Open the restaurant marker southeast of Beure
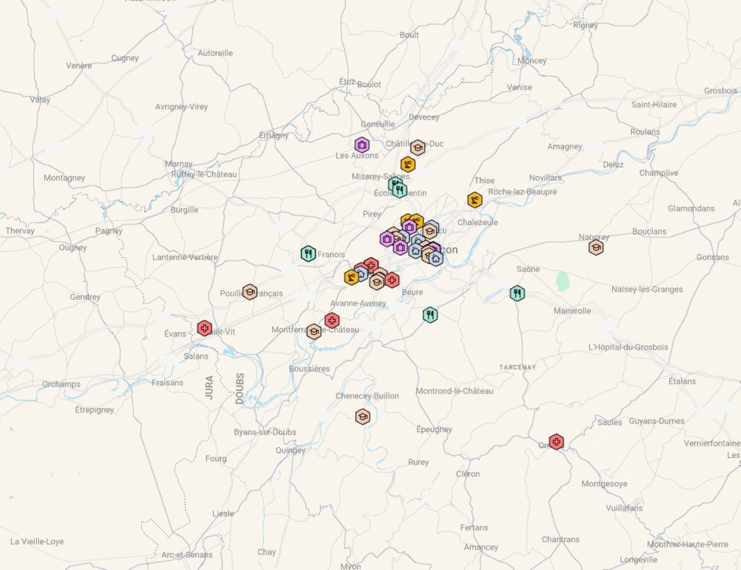 coord(430,315)
